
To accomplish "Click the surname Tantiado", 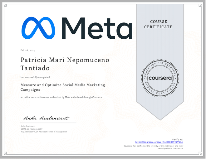I will 35,68.
